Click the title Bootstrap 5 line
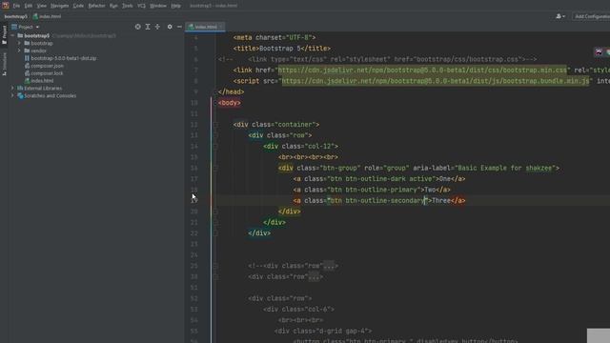This screenshot has height=343, width=610. pyautogui.click(x=282, y=49)
